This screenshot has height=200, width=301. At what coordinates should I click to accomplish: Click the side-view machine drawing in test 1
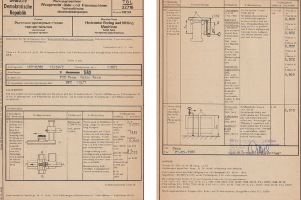click(44, 132)
